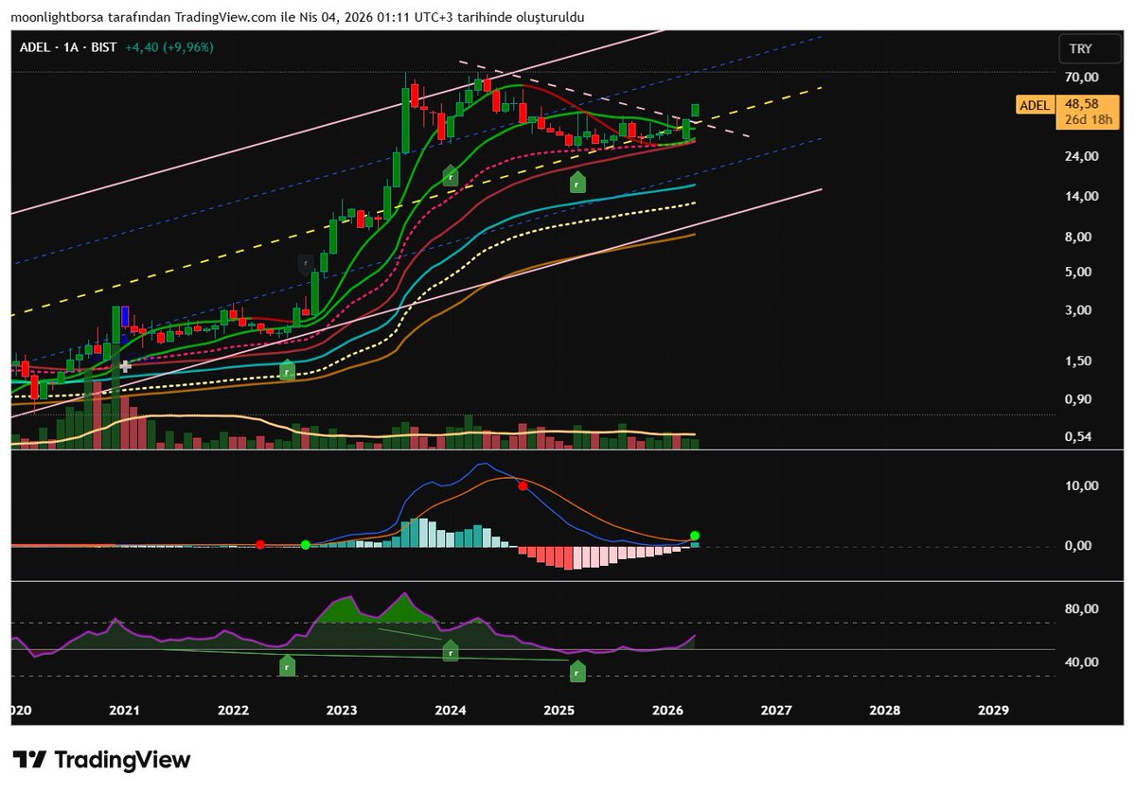This screenshot has height=793, width=1135.
Task: Click the moonlightborsa attribution header text
Action: click(x=297, y=17)
